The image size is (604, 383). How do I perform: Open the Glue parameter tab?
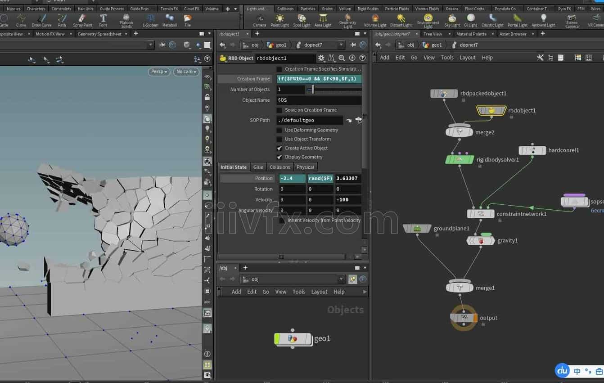tap(258, 167)
